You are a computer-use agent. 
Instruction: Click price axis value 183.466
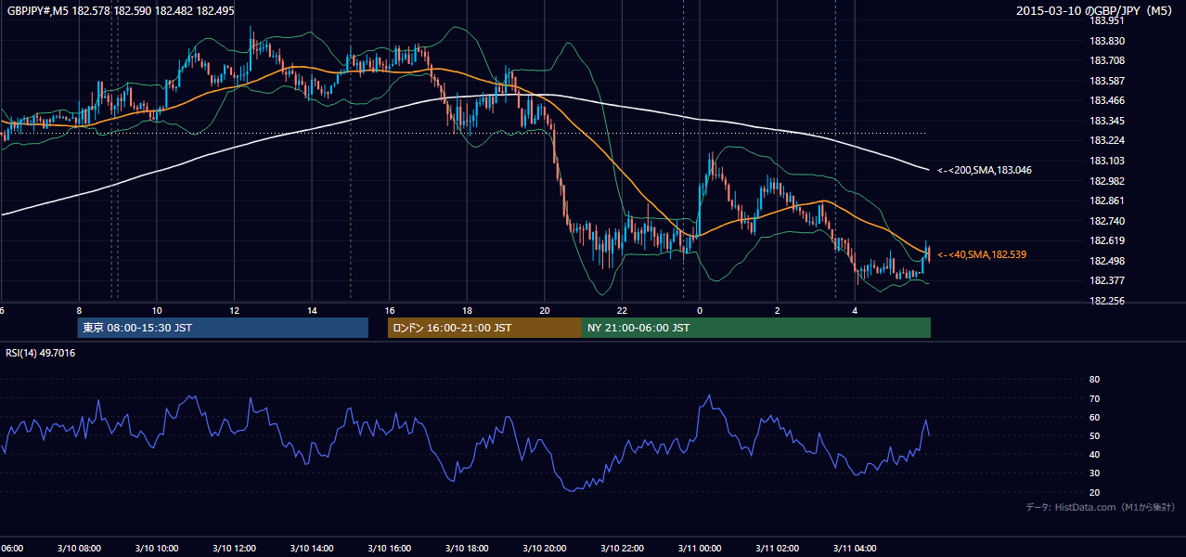point(1106,100)
